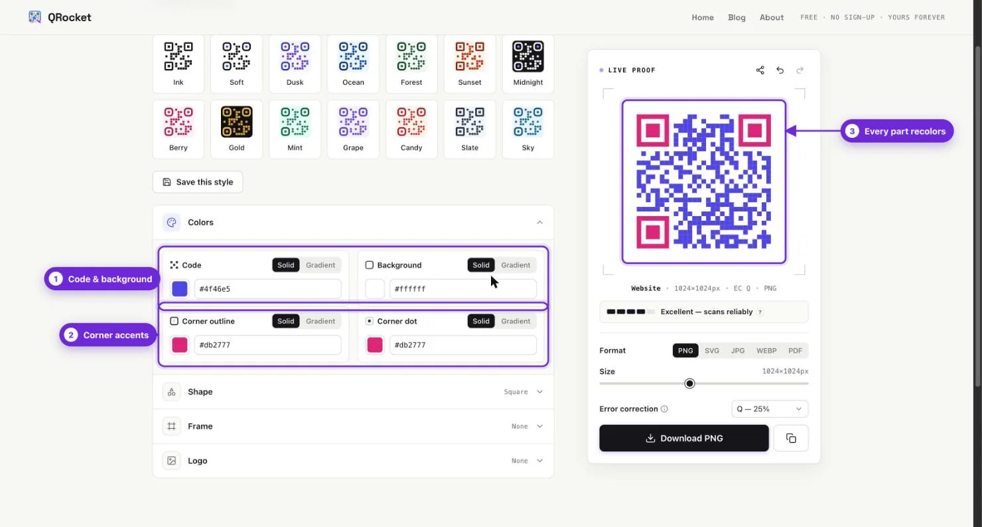Click the QRocket logo icon

click(35, 17)
